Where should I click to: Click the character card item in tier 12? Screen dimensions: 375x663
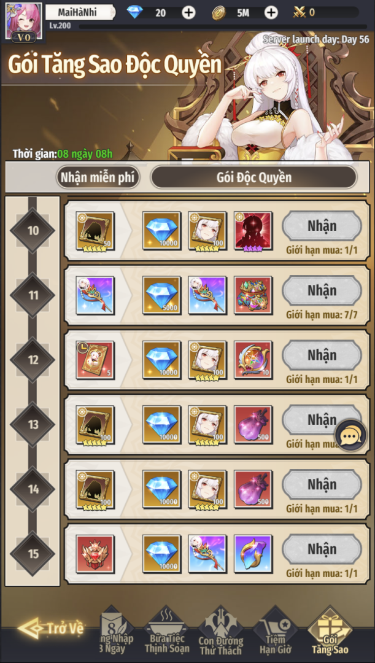(95, 360)
